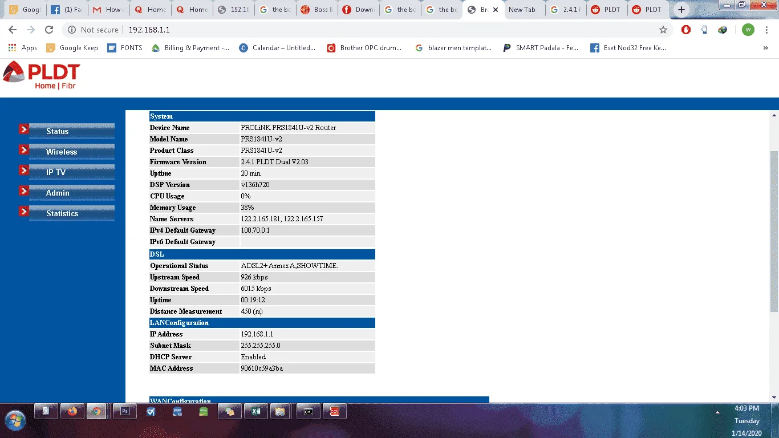Viewport: 779px width, 438px height.
Task: Open the Command Prompt taskbar icon
Action: point(309,411)
